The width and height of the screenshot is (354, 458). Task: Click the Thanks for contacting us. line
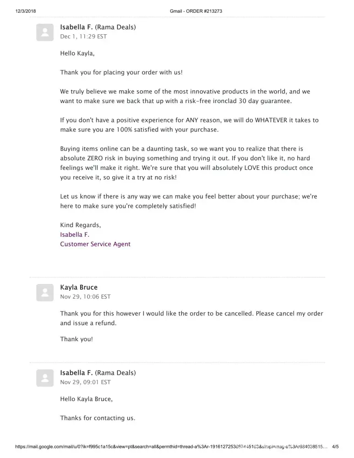pyautogui.click(x=98, y=418)
